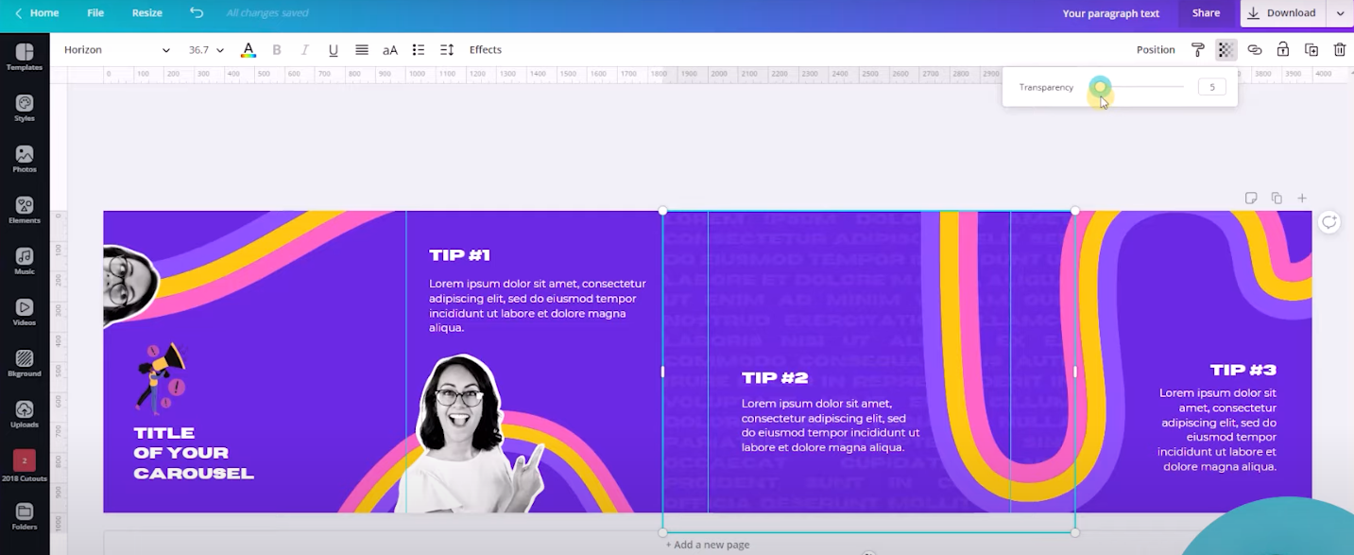
Task: Open the Folders panel
Action: 25,516
